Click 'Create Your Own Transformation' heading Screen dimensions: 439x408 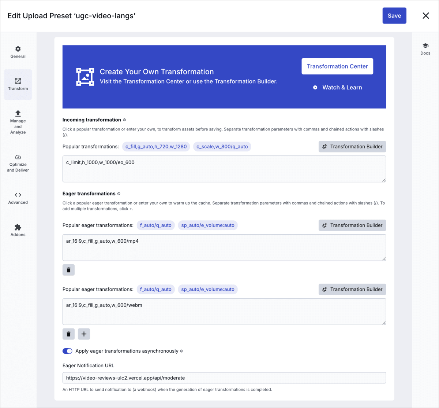point(157,72)
